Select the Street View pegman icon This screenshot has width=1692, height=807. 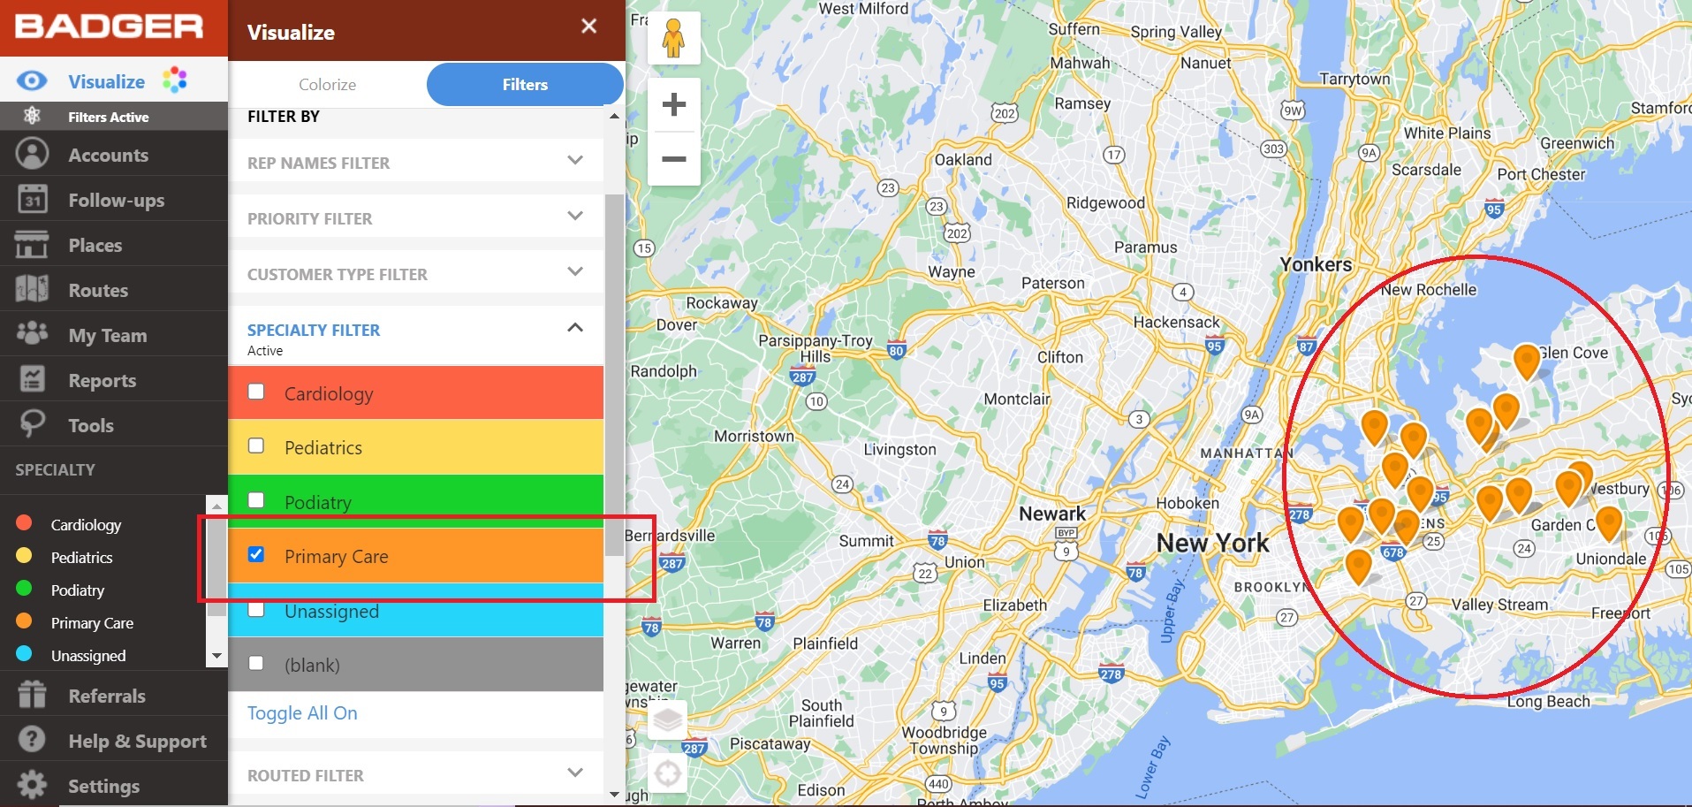coord(673,38)
